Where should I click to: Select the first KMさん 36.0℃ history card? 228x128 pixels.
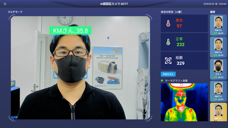218,25
